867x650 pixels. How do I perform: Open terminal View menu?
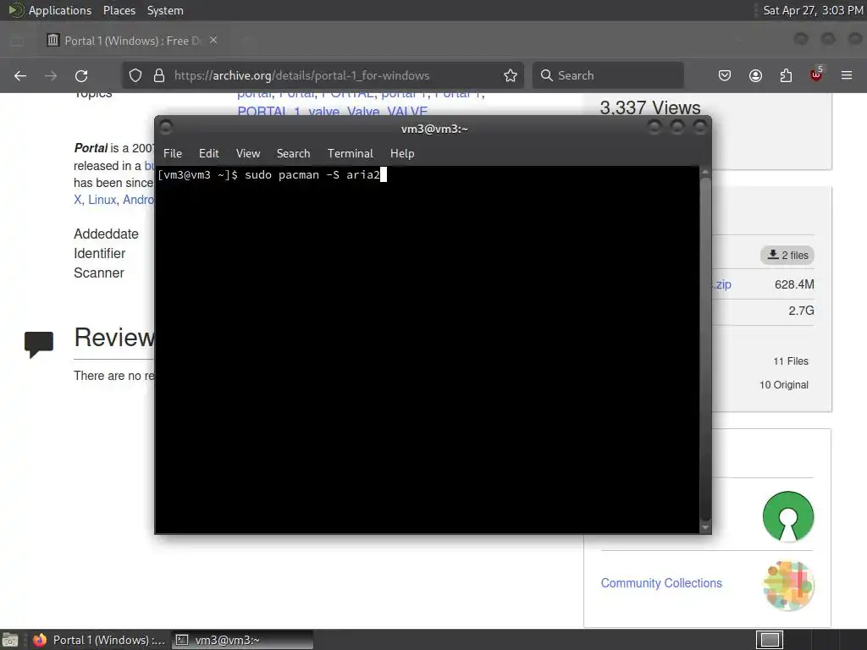[248, 154]
